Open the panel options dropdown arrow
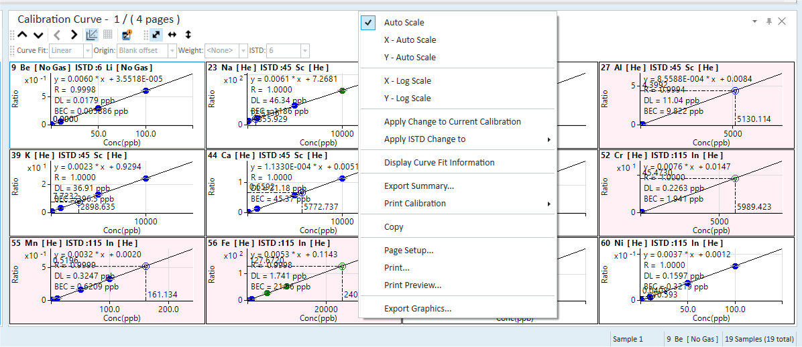This screenshot has height=347, width=802. [x=754, y=21]
